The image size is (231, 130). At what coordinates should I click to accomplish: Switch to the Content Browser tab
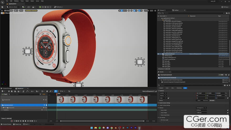click(x=7, y=89)
